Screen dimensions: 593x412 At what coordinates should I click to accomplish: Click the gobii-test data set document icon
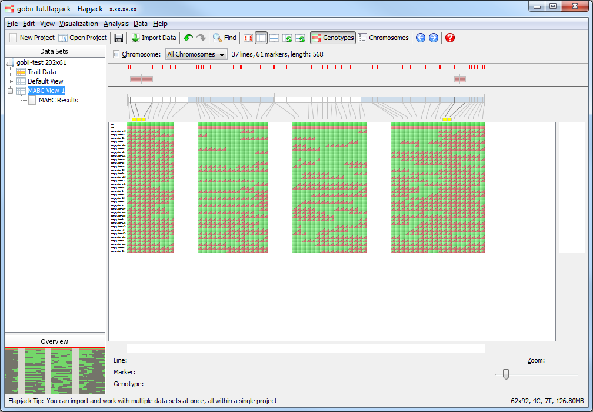[x=11, y=62]
